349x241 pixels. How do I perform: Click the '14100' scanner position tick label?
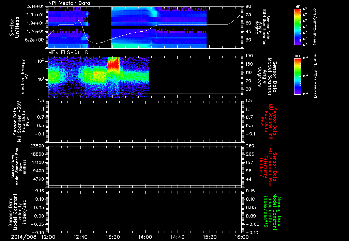[37, 162]
